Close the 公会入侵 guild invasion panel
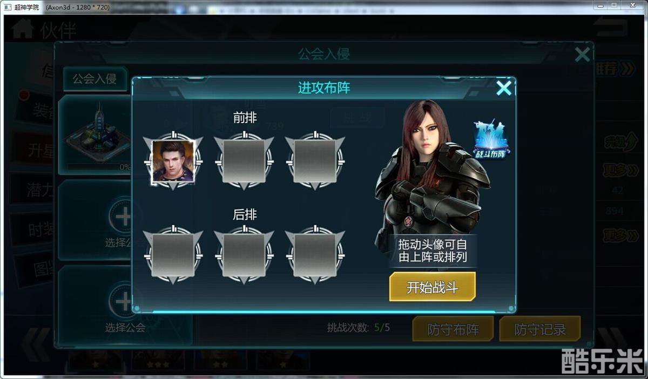 [582, 54]
